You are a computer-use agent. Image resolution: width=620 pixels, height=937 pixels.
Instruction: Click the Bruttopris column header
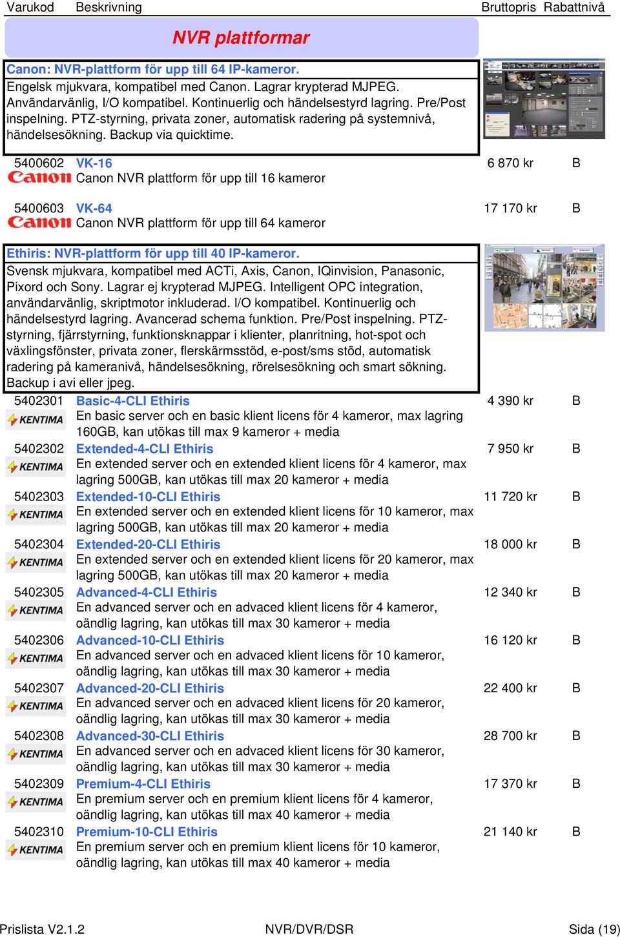[508, 7]
